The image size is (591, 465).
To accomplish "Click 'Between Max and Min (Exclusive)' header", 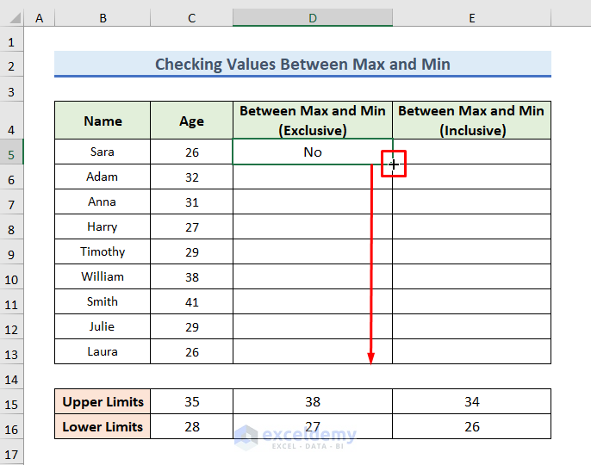I will point(313,121).
